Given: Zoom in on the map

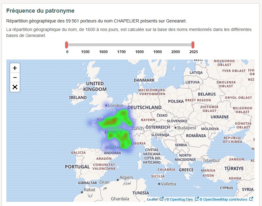Looking at the screenshot, I should 15,67.
